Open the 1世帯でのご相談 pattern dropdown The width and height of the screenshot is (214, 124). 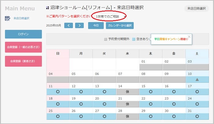coord(111,16)
